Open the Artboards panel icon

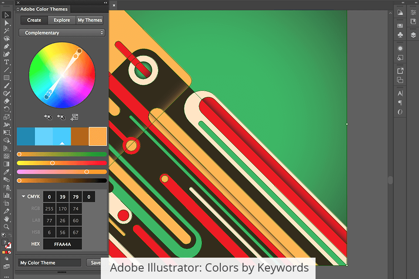pos(400,80)
